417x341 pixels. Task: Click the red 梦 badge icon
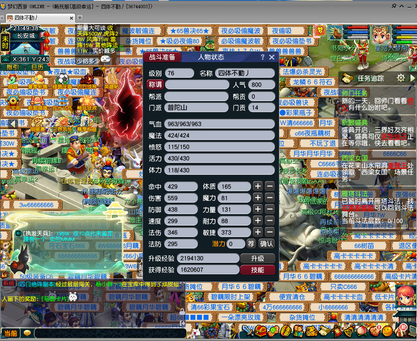click(320, 31)
